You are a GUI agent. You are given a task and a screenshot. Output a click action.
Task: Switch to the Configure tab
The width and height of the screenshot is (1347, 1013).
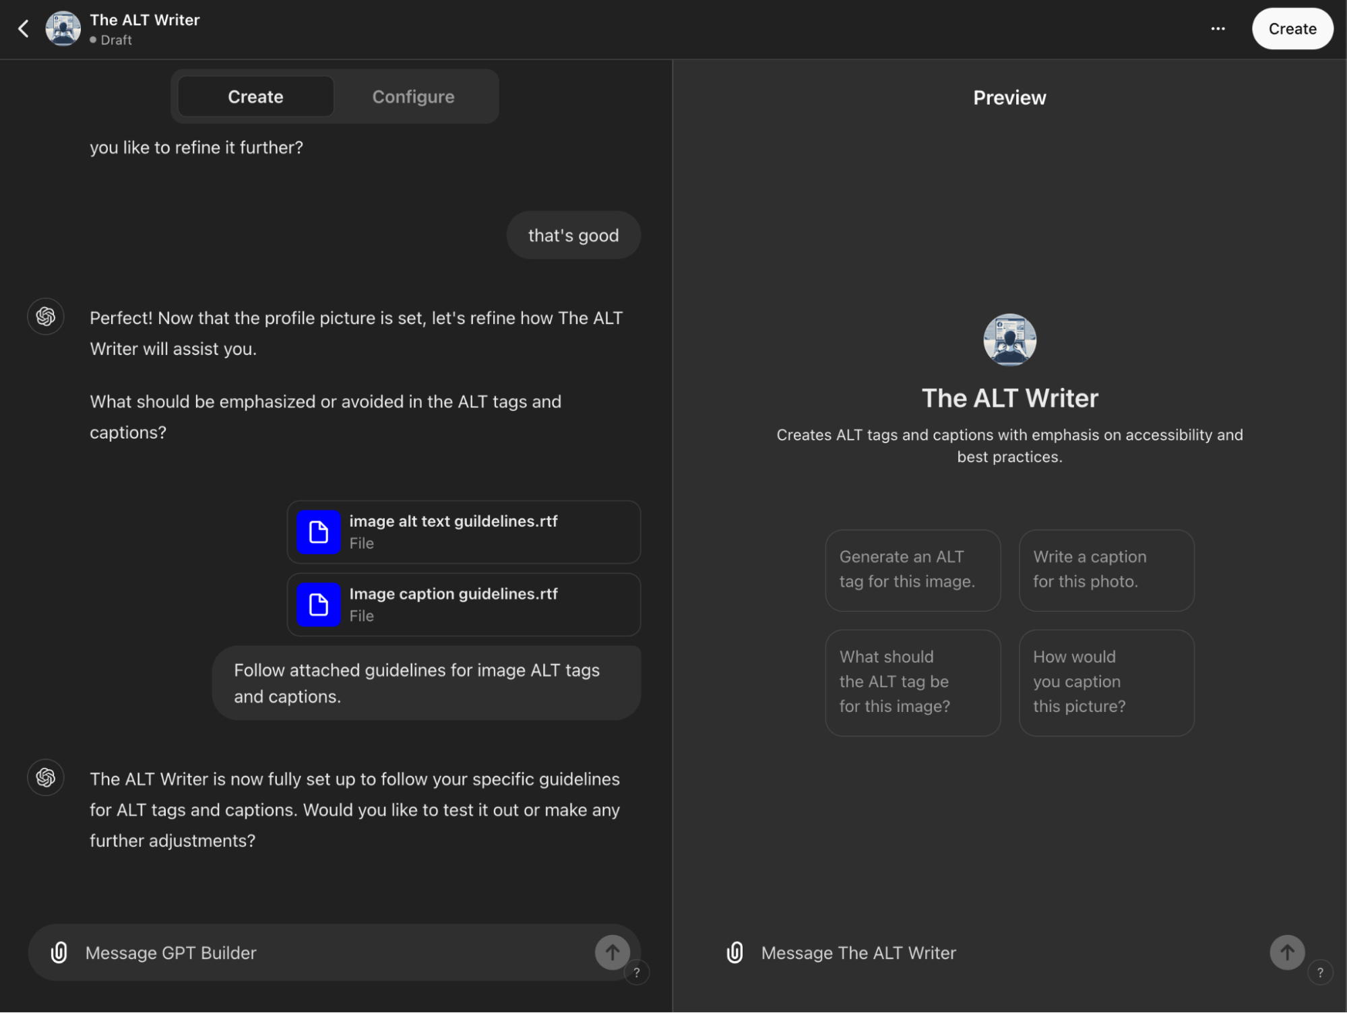click(413, 96)
